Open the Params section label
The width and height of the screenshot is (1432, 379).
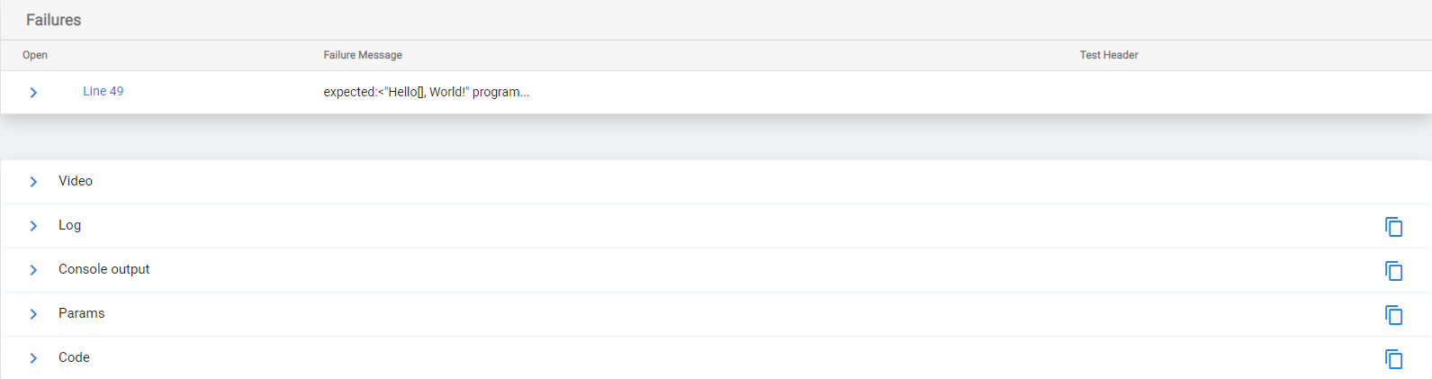(81, 313)
